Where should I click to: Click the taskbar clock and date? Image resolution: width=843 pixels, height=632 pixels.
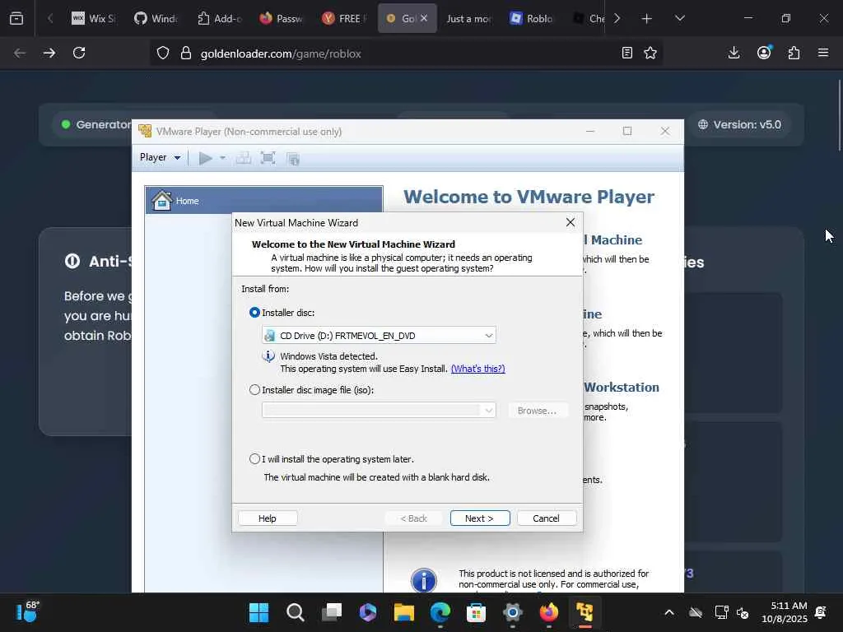pos(785,612)
